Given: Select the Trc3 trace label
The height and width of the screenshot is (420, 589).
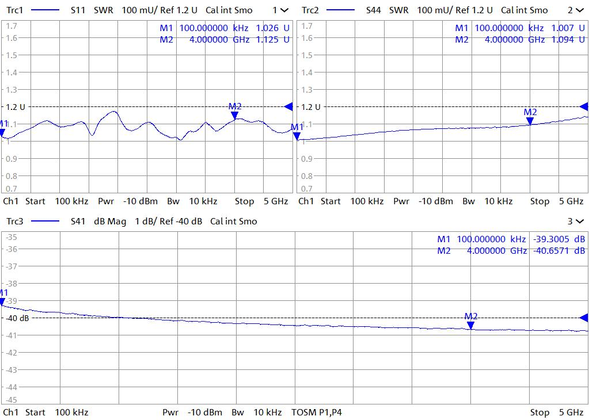Looking at the screenshot, I should tap(14, 222).
